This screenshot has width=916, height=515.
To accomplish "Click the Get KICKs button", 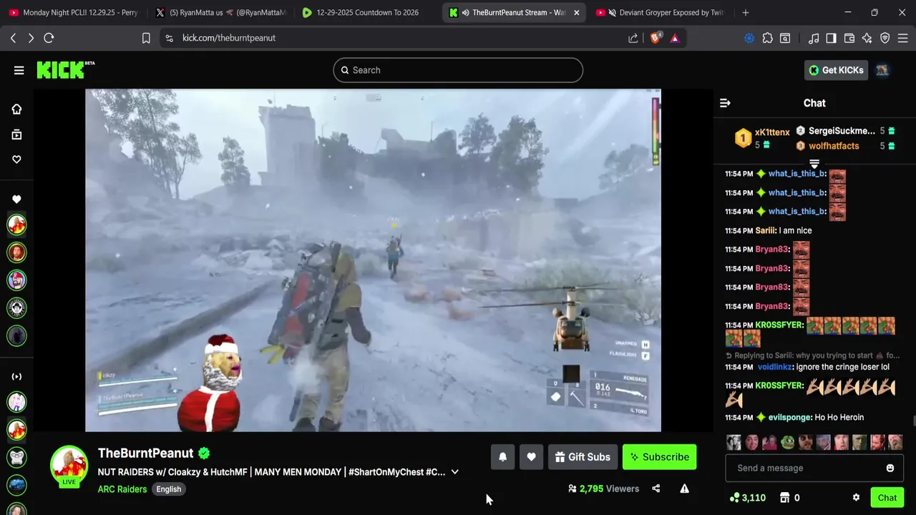I will pos(836,70).
